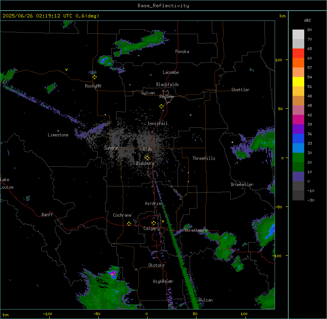The image size is (327, 319).
Task: Click the Blackfalds label
Action: 167,84
